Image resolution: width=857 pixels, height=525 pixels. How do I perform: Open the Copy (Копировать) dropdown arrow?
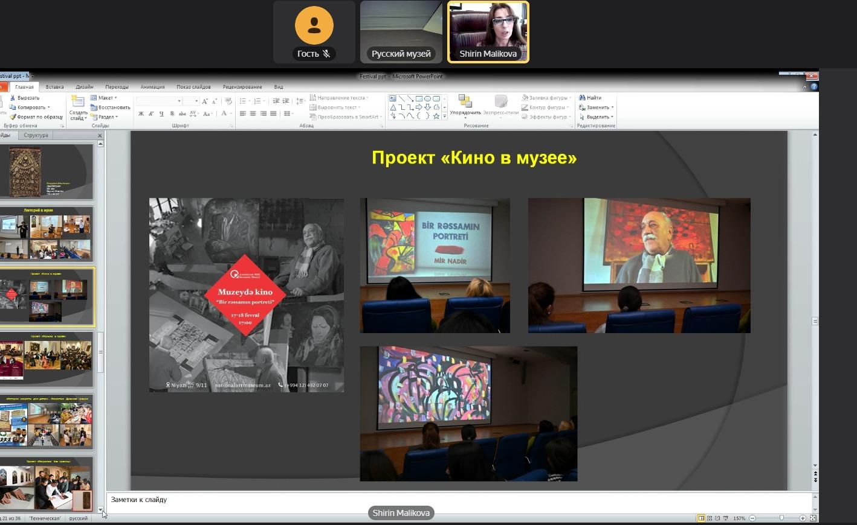(x=49, y=107)
